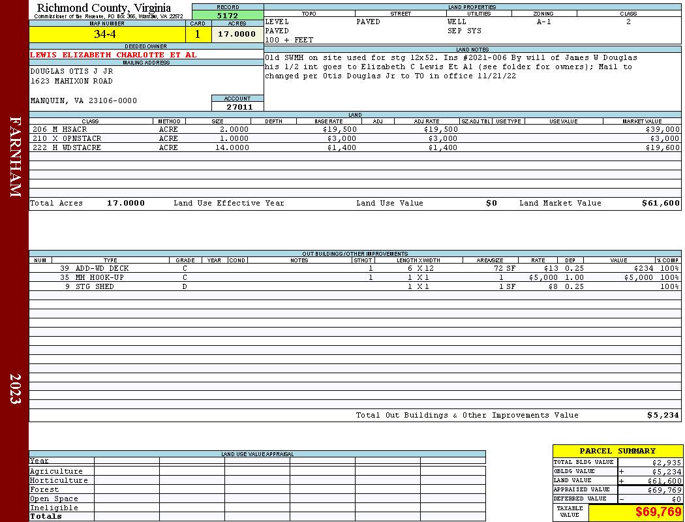Select outbuilding row MH HOOK-UP
The height and width of the screenshot is (522, 685).
tap(355, 277)
